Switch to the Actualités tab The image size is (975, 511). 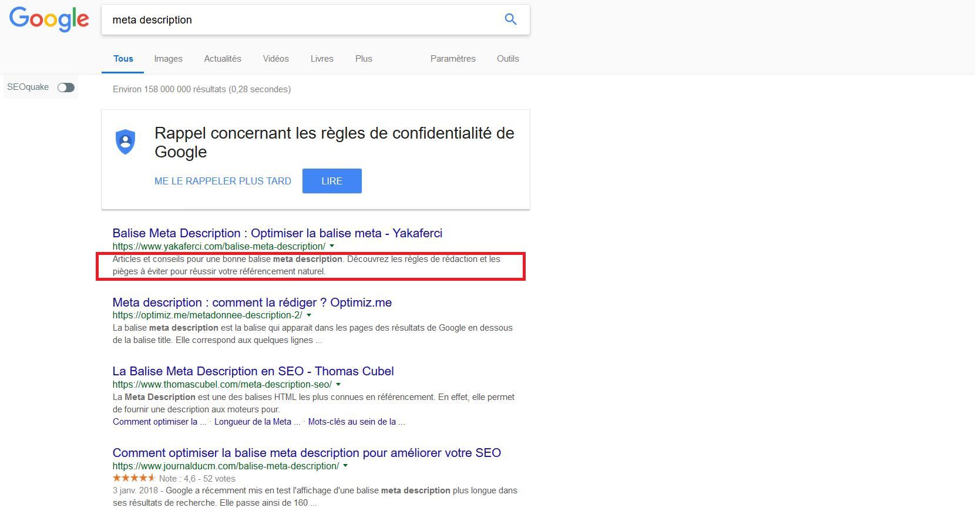tap(223, 59)
